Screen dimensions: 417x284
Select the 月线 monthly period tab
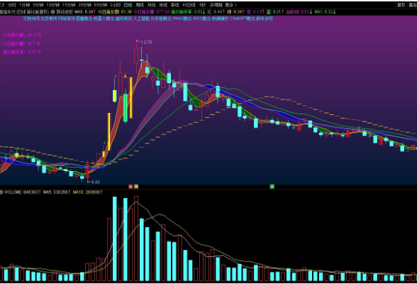coord(151,5)
